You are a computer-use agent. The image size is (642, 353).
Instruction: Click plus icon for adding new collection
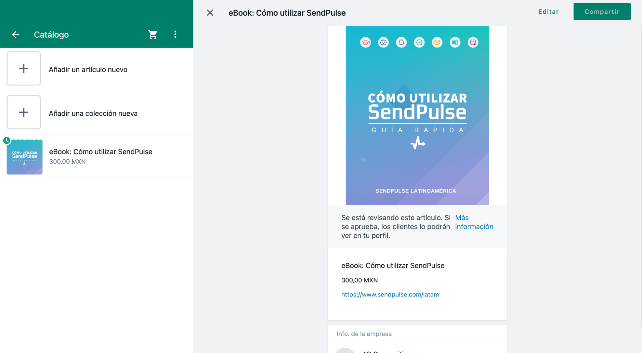[24, 112]
